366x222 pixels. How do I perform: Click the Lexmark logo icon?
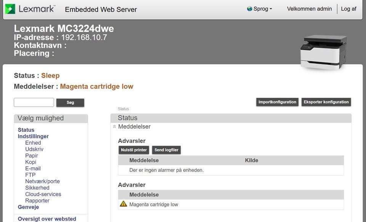click(x=10, y=9)
